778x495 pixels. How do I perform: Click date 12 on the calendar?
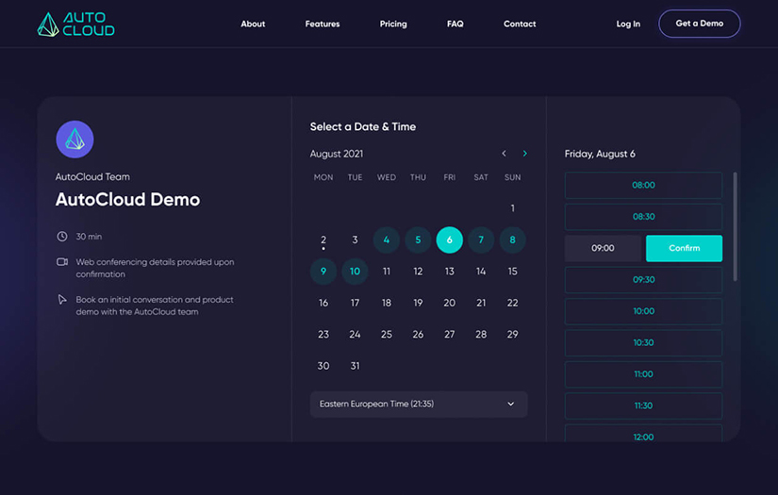click(x=418, y=272)
